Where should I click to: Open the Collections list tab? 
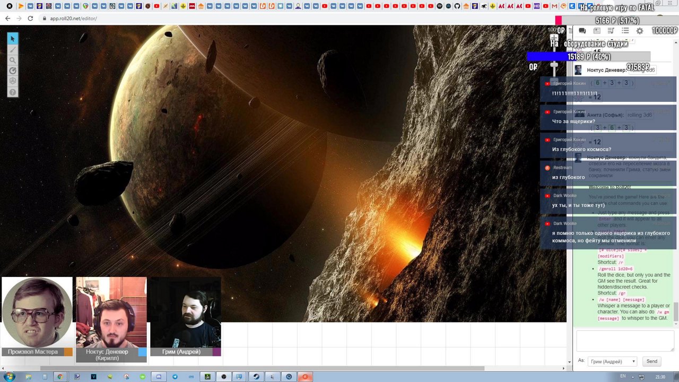(x=625, y=31)
